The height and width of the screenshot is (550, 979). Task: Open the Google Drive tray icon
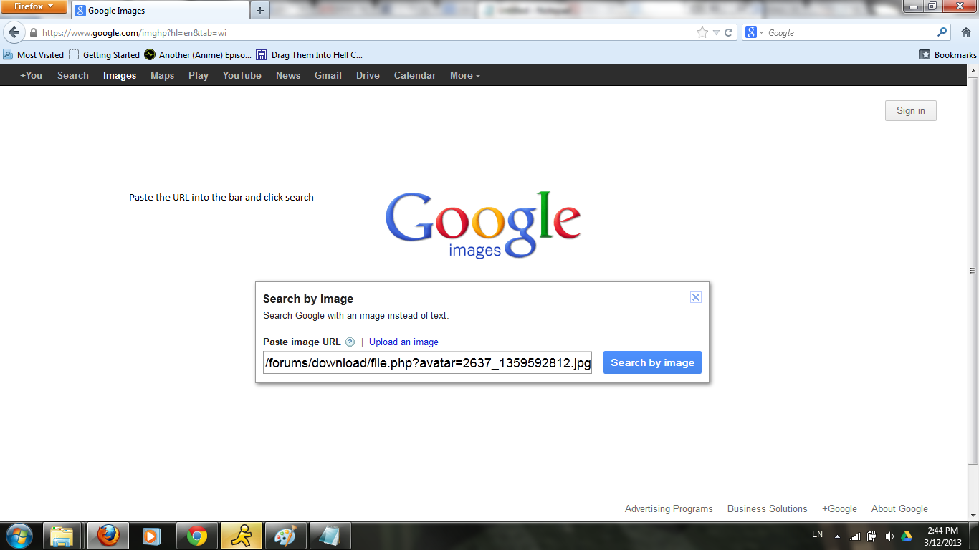(907, 536)
